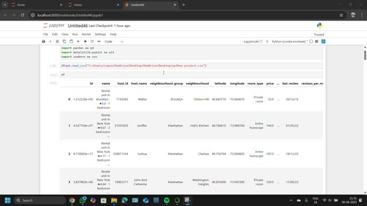Insert a new cell below with the plus icon
The image size is (367, 206).
(x=50, y=41)
